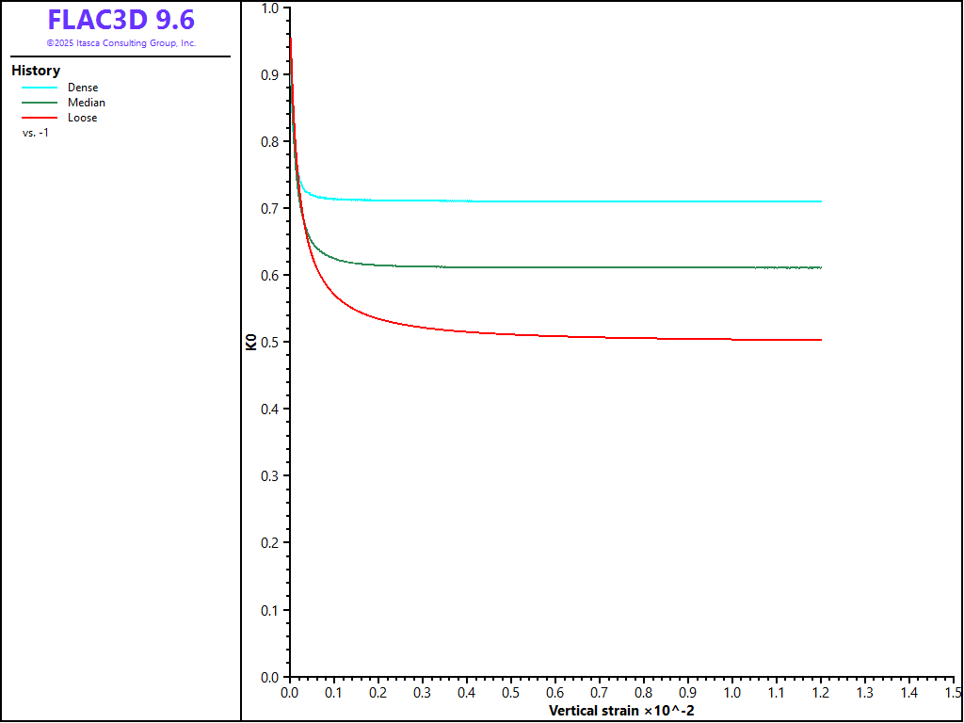Click the 1.0 tick label on the y-axis
Viewport: 964px width, 723px height.
[x=269, y=8]
